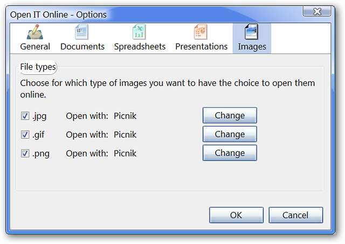Select the Spreadsheets tab label
Image resolution: width=345 pixels, height=244 pixels.
click(x=140, y=47)
